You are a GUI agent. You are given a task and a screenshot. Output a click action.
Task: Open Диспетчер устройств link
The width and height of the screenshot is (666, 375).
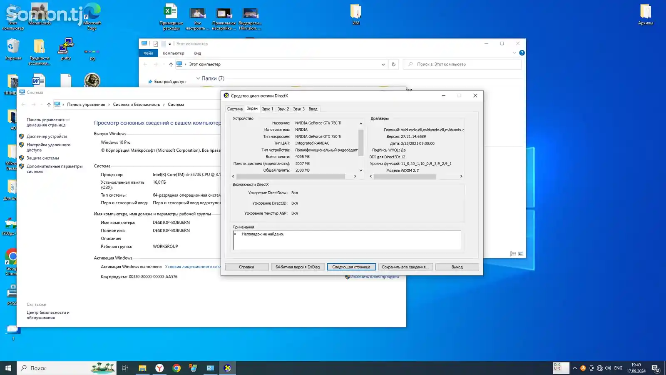tap(47, 137)
